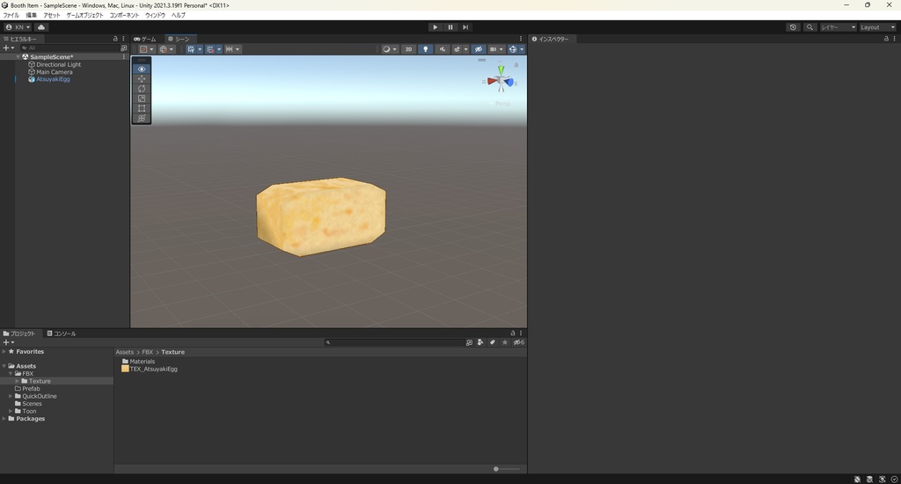This screenshot has height=484, width=901.
Task: Toggle scene audio mute button
Action: (x=442, y=49)
